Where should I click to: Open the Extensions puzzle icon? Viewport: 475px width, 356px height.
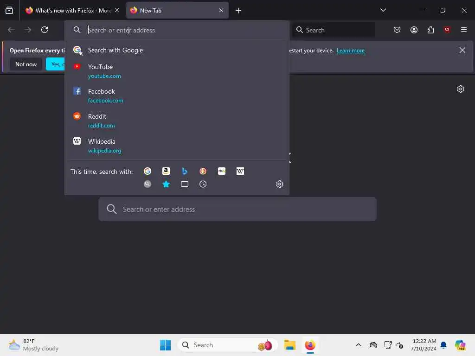430,30
